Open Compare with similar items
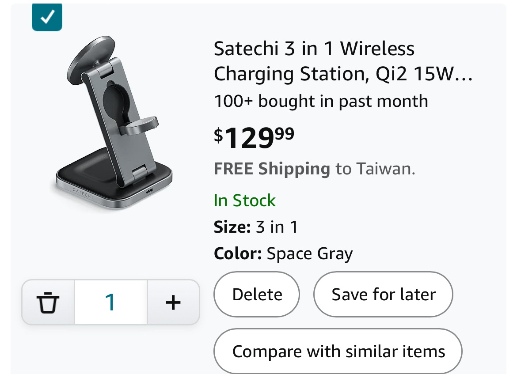The image size is (517, 374). click(338, 351)
